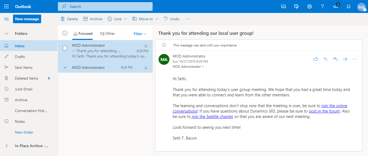Toggle the select-all messages circle
The image size is (368, 156).
65,33
